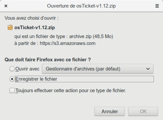Choose the "Enregistrer le fichier" radio button

12,79
